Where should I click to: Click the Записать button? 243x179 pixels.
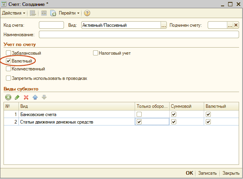(x=207, y=173)
